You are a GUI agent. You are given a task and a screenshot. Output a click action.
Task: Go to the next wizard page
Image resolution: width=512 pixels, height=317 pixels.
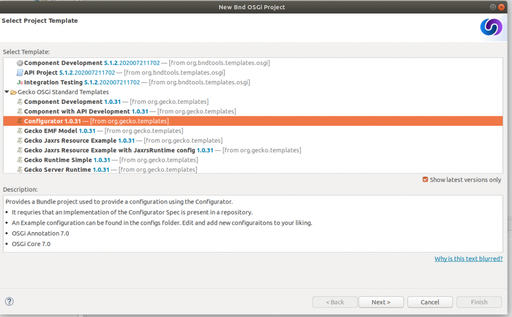click(381, 302)
